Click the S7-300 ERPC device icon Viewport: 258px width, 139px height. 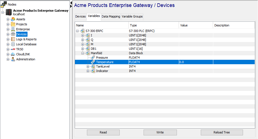point(82,31)
